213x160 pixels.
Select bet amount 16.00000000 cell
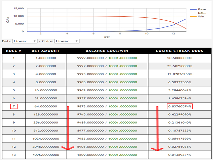46,90
